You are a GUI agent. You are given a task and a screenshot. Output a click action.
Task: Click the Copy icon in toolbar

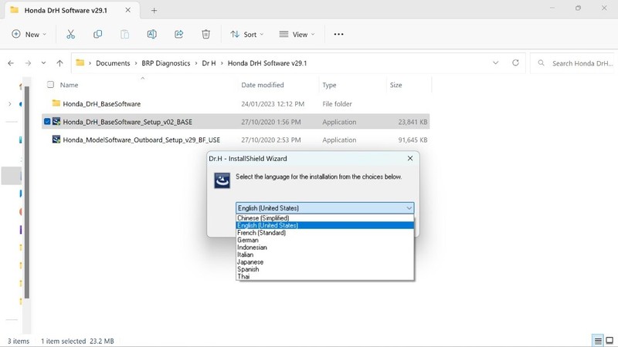click(98, 34)
